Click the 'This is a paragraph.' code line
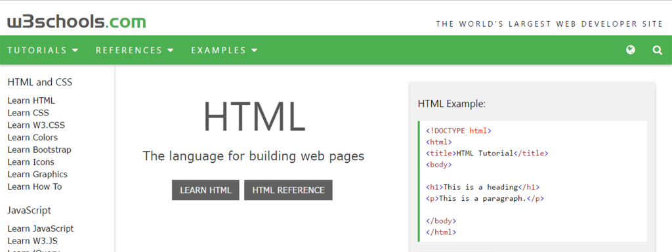The image size is (672, 252). (x=485, y=199)
